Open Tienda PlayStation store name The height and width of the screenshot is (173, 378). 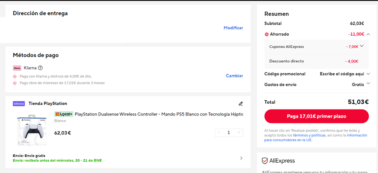48,104
